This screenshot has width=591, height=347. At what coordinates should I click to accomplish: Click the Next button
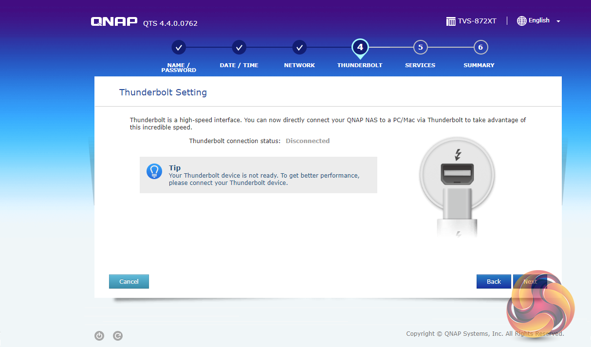(530, 281)
